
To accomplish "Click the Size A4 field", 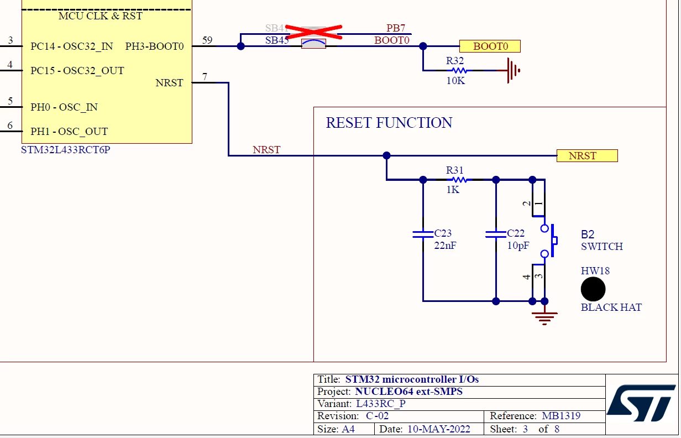I will coord(344,429).
